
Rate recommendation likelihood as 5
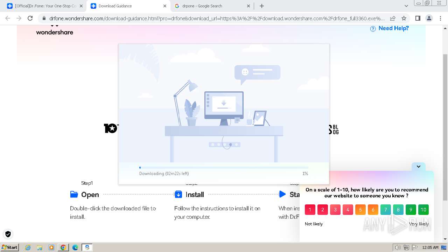(360, 210)
